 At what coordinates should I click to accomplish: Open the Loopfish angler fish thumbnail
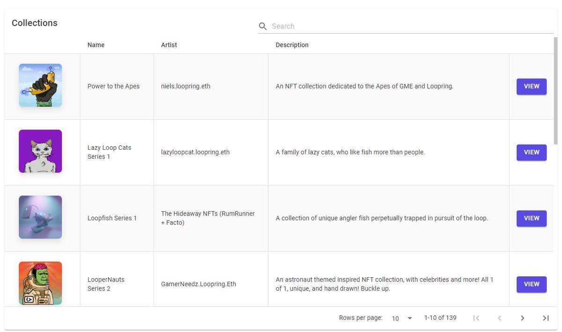pyautogui.click(x=40, y=217)
